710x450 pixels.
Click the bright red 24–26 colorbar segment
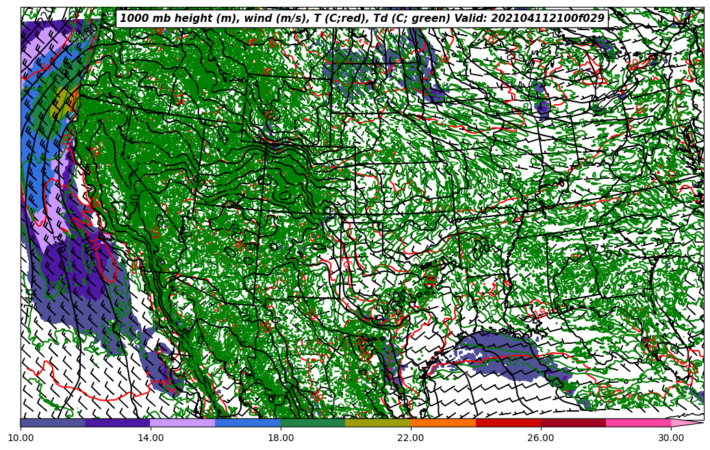click(x=509, y=423)
